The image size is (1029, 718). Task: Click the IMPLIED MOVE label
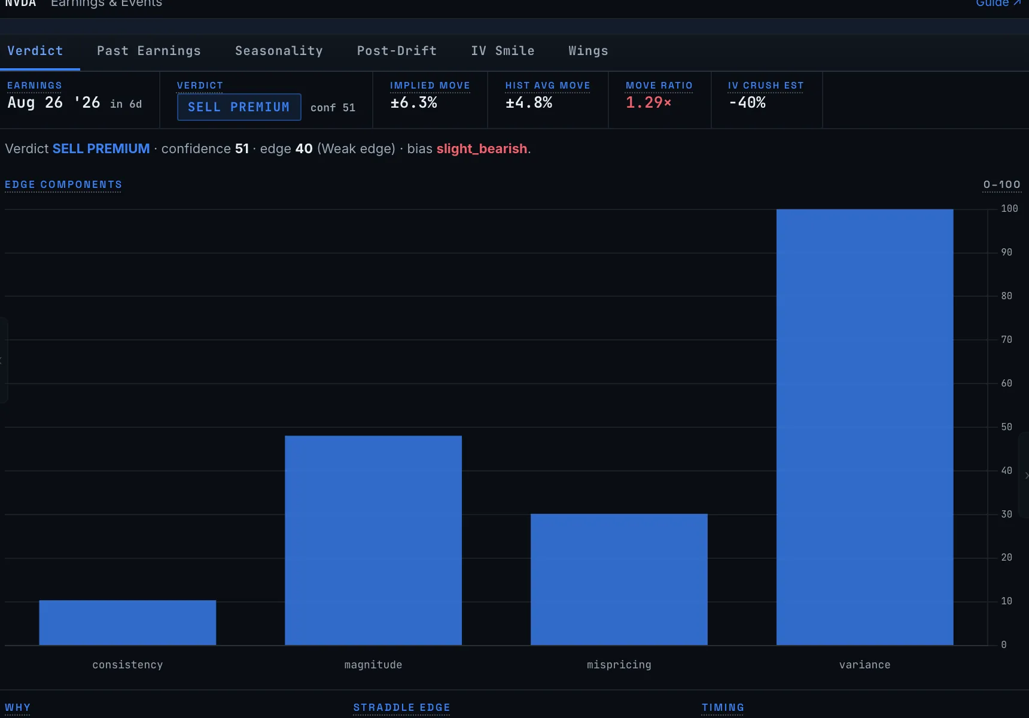click(x=430, y=86)
